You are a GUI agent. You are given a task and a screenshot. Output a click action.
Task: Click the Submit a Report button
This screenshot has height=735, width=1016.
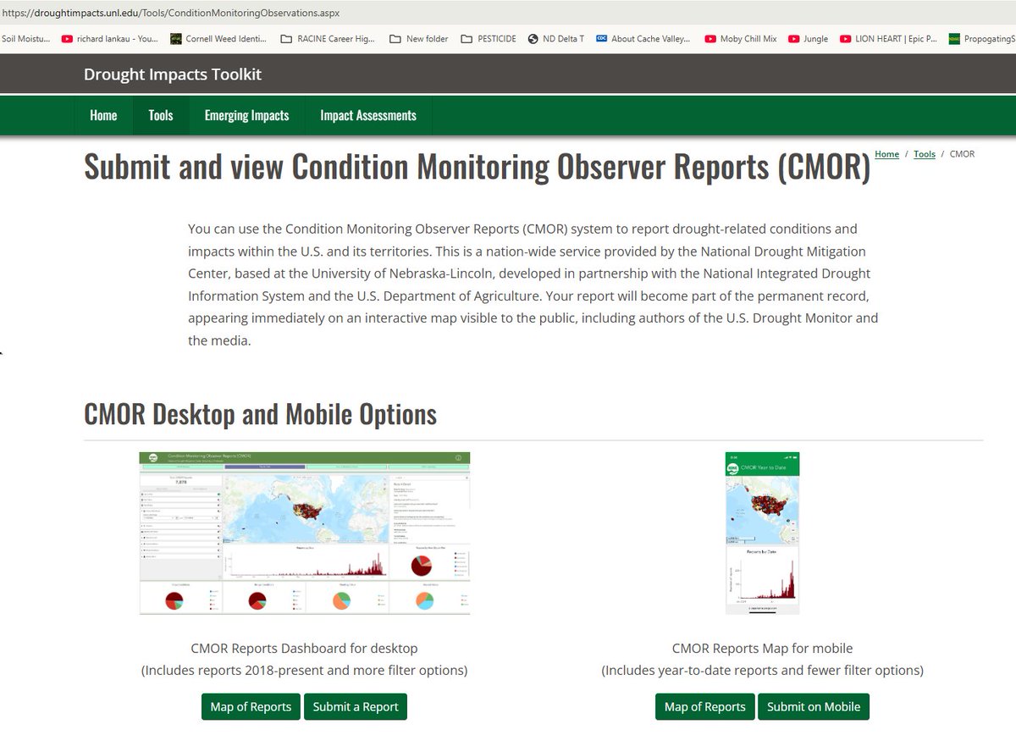356,706
